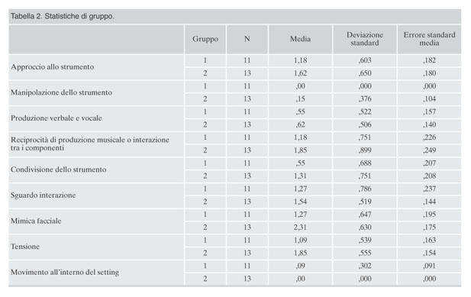Select the 'Condivisione dello strumento' row label

coord(58,169)
